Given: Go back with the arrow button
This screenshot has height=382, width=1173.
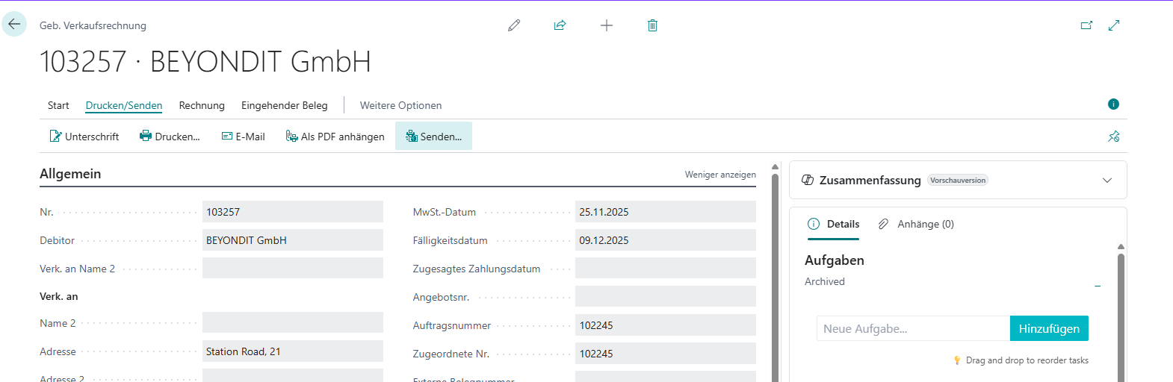Looking at the screenshot, I should click(x=14, y=24).
